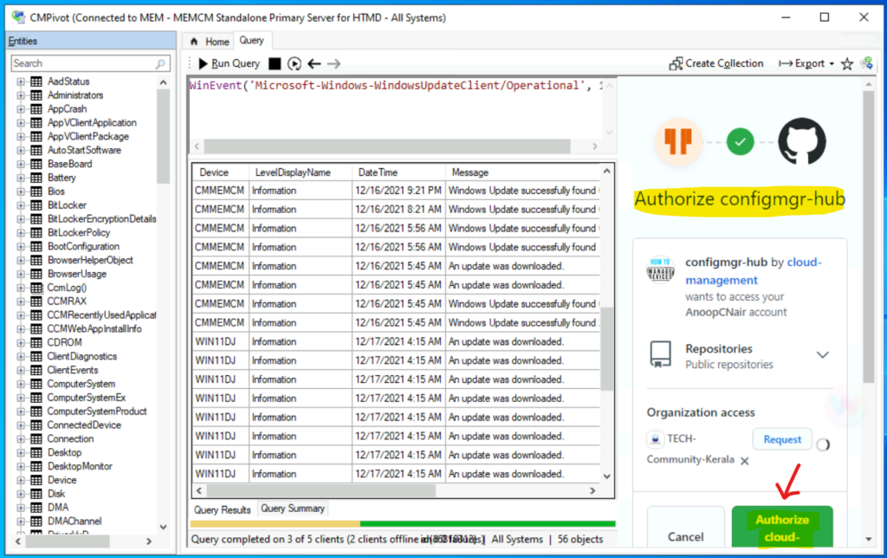Image resolution: width=887 pixels, height=558 pixels.
Task: Click the Battery table icon
Action: coord(36,178)
